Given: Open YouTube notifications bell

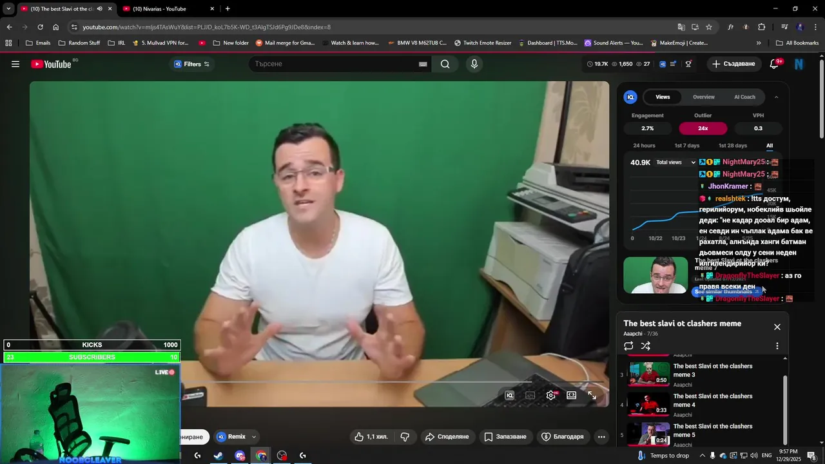Looking at the screenshot, I should point(775,64).
